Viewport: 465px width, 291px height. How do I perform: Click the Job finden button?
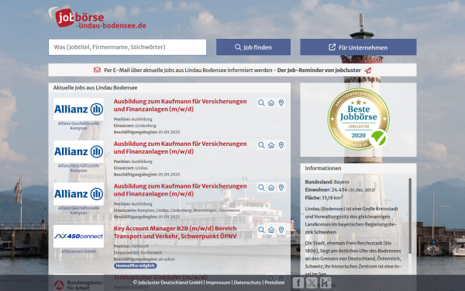pyautogui.click(x=253, y=47)
